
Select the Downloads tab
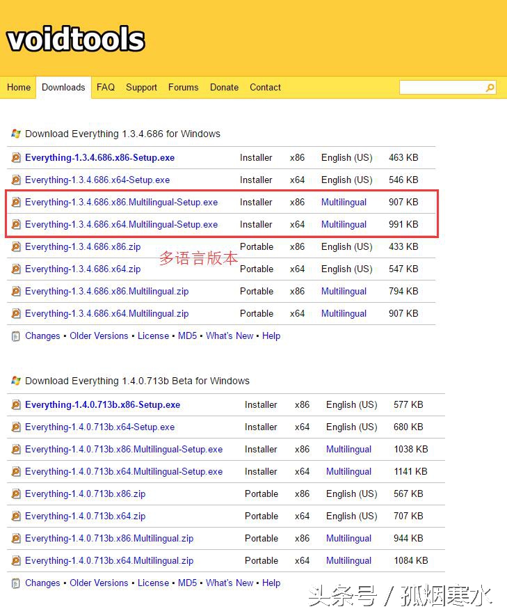63,87
